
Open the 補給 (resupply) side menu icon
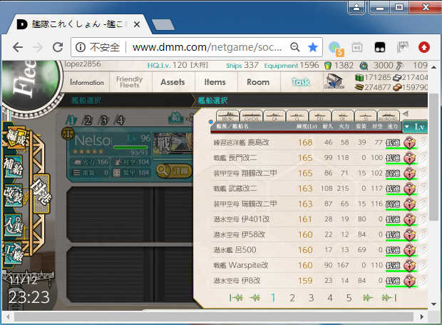click(x=14, y=166)
